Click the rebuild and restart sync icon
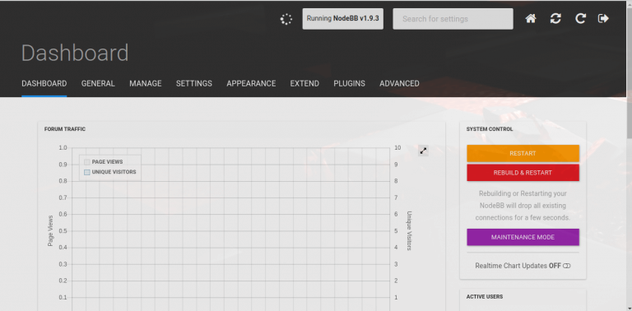This screenshot has width=632, height=311. pyautogui.click(x=555, y=19)
